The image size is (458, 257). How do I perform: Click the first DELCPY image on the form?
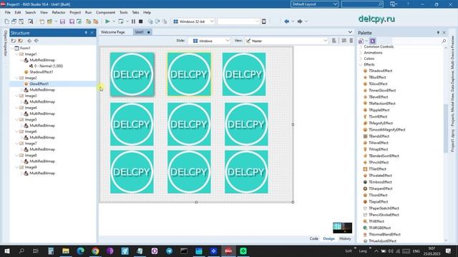click(x=132, y=74)
